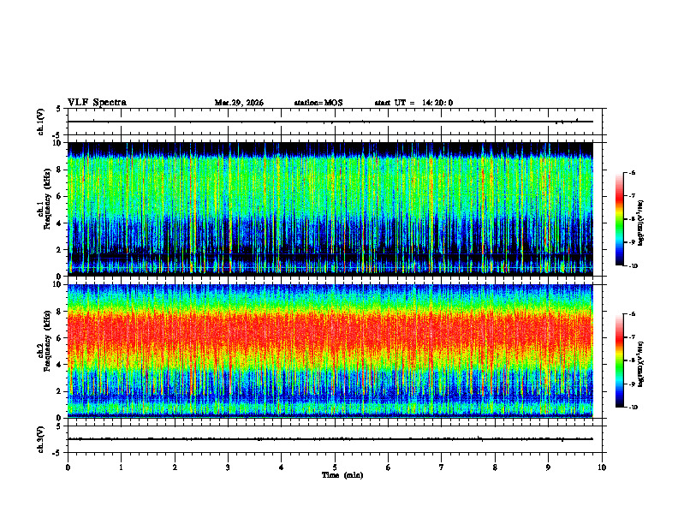This screenshot has width=678, height=524.
Task: Click time axis tick label "5" under ch.3 panel
Action: [x=335, y=467]
